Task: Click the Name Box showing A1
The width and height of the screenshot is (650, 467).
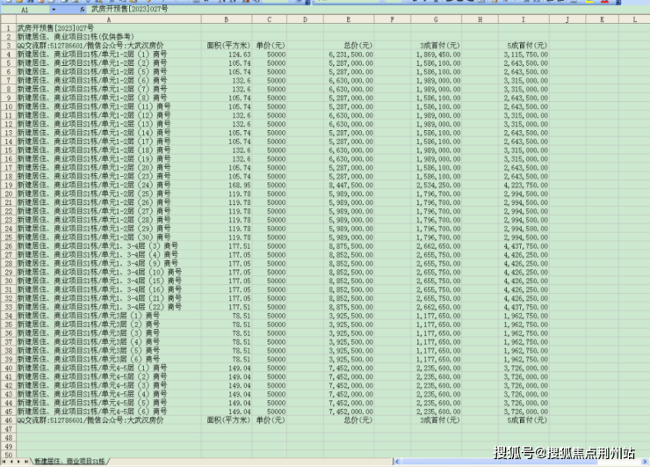Action: coord(25,10)
